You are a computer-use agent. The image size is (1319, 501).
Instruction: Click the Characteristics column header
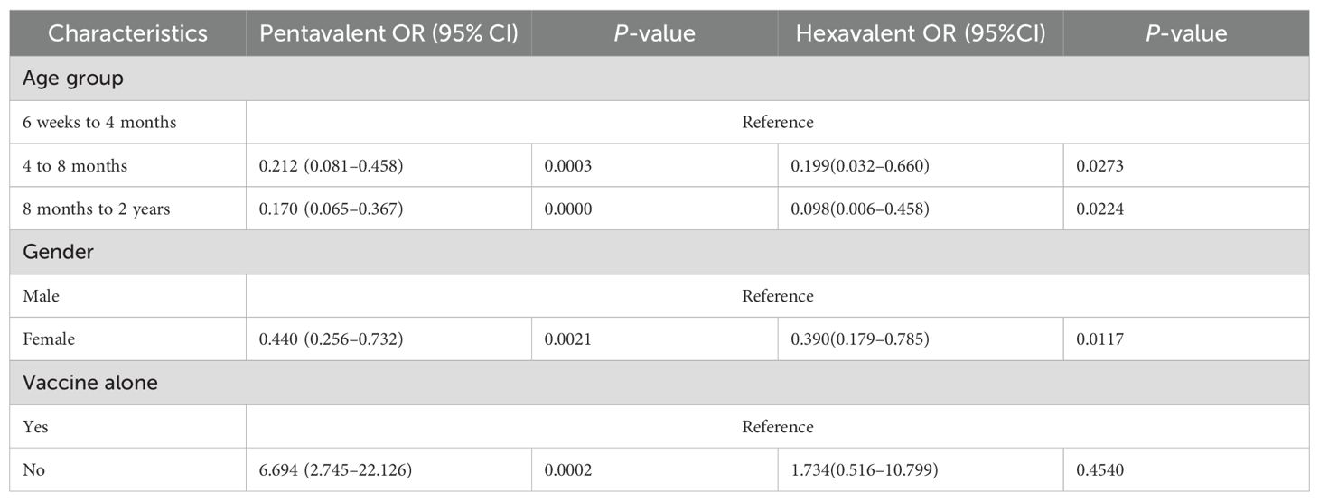tap(127, 33)
